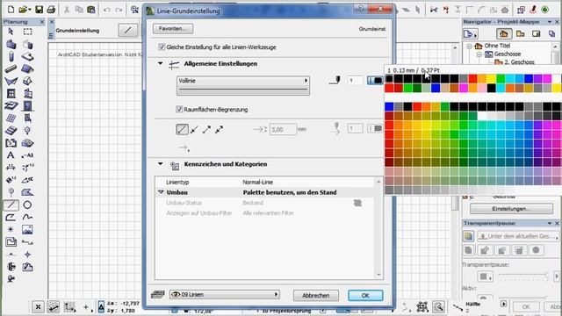Click Anzeigen auf Umbau-Filter row
This screenshot has width=562, height=316.
click(265, 212)
